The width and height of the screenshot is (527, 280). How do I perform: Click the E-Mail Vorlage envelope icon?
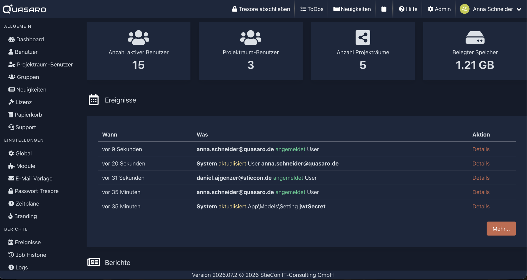tap(11, 178)
